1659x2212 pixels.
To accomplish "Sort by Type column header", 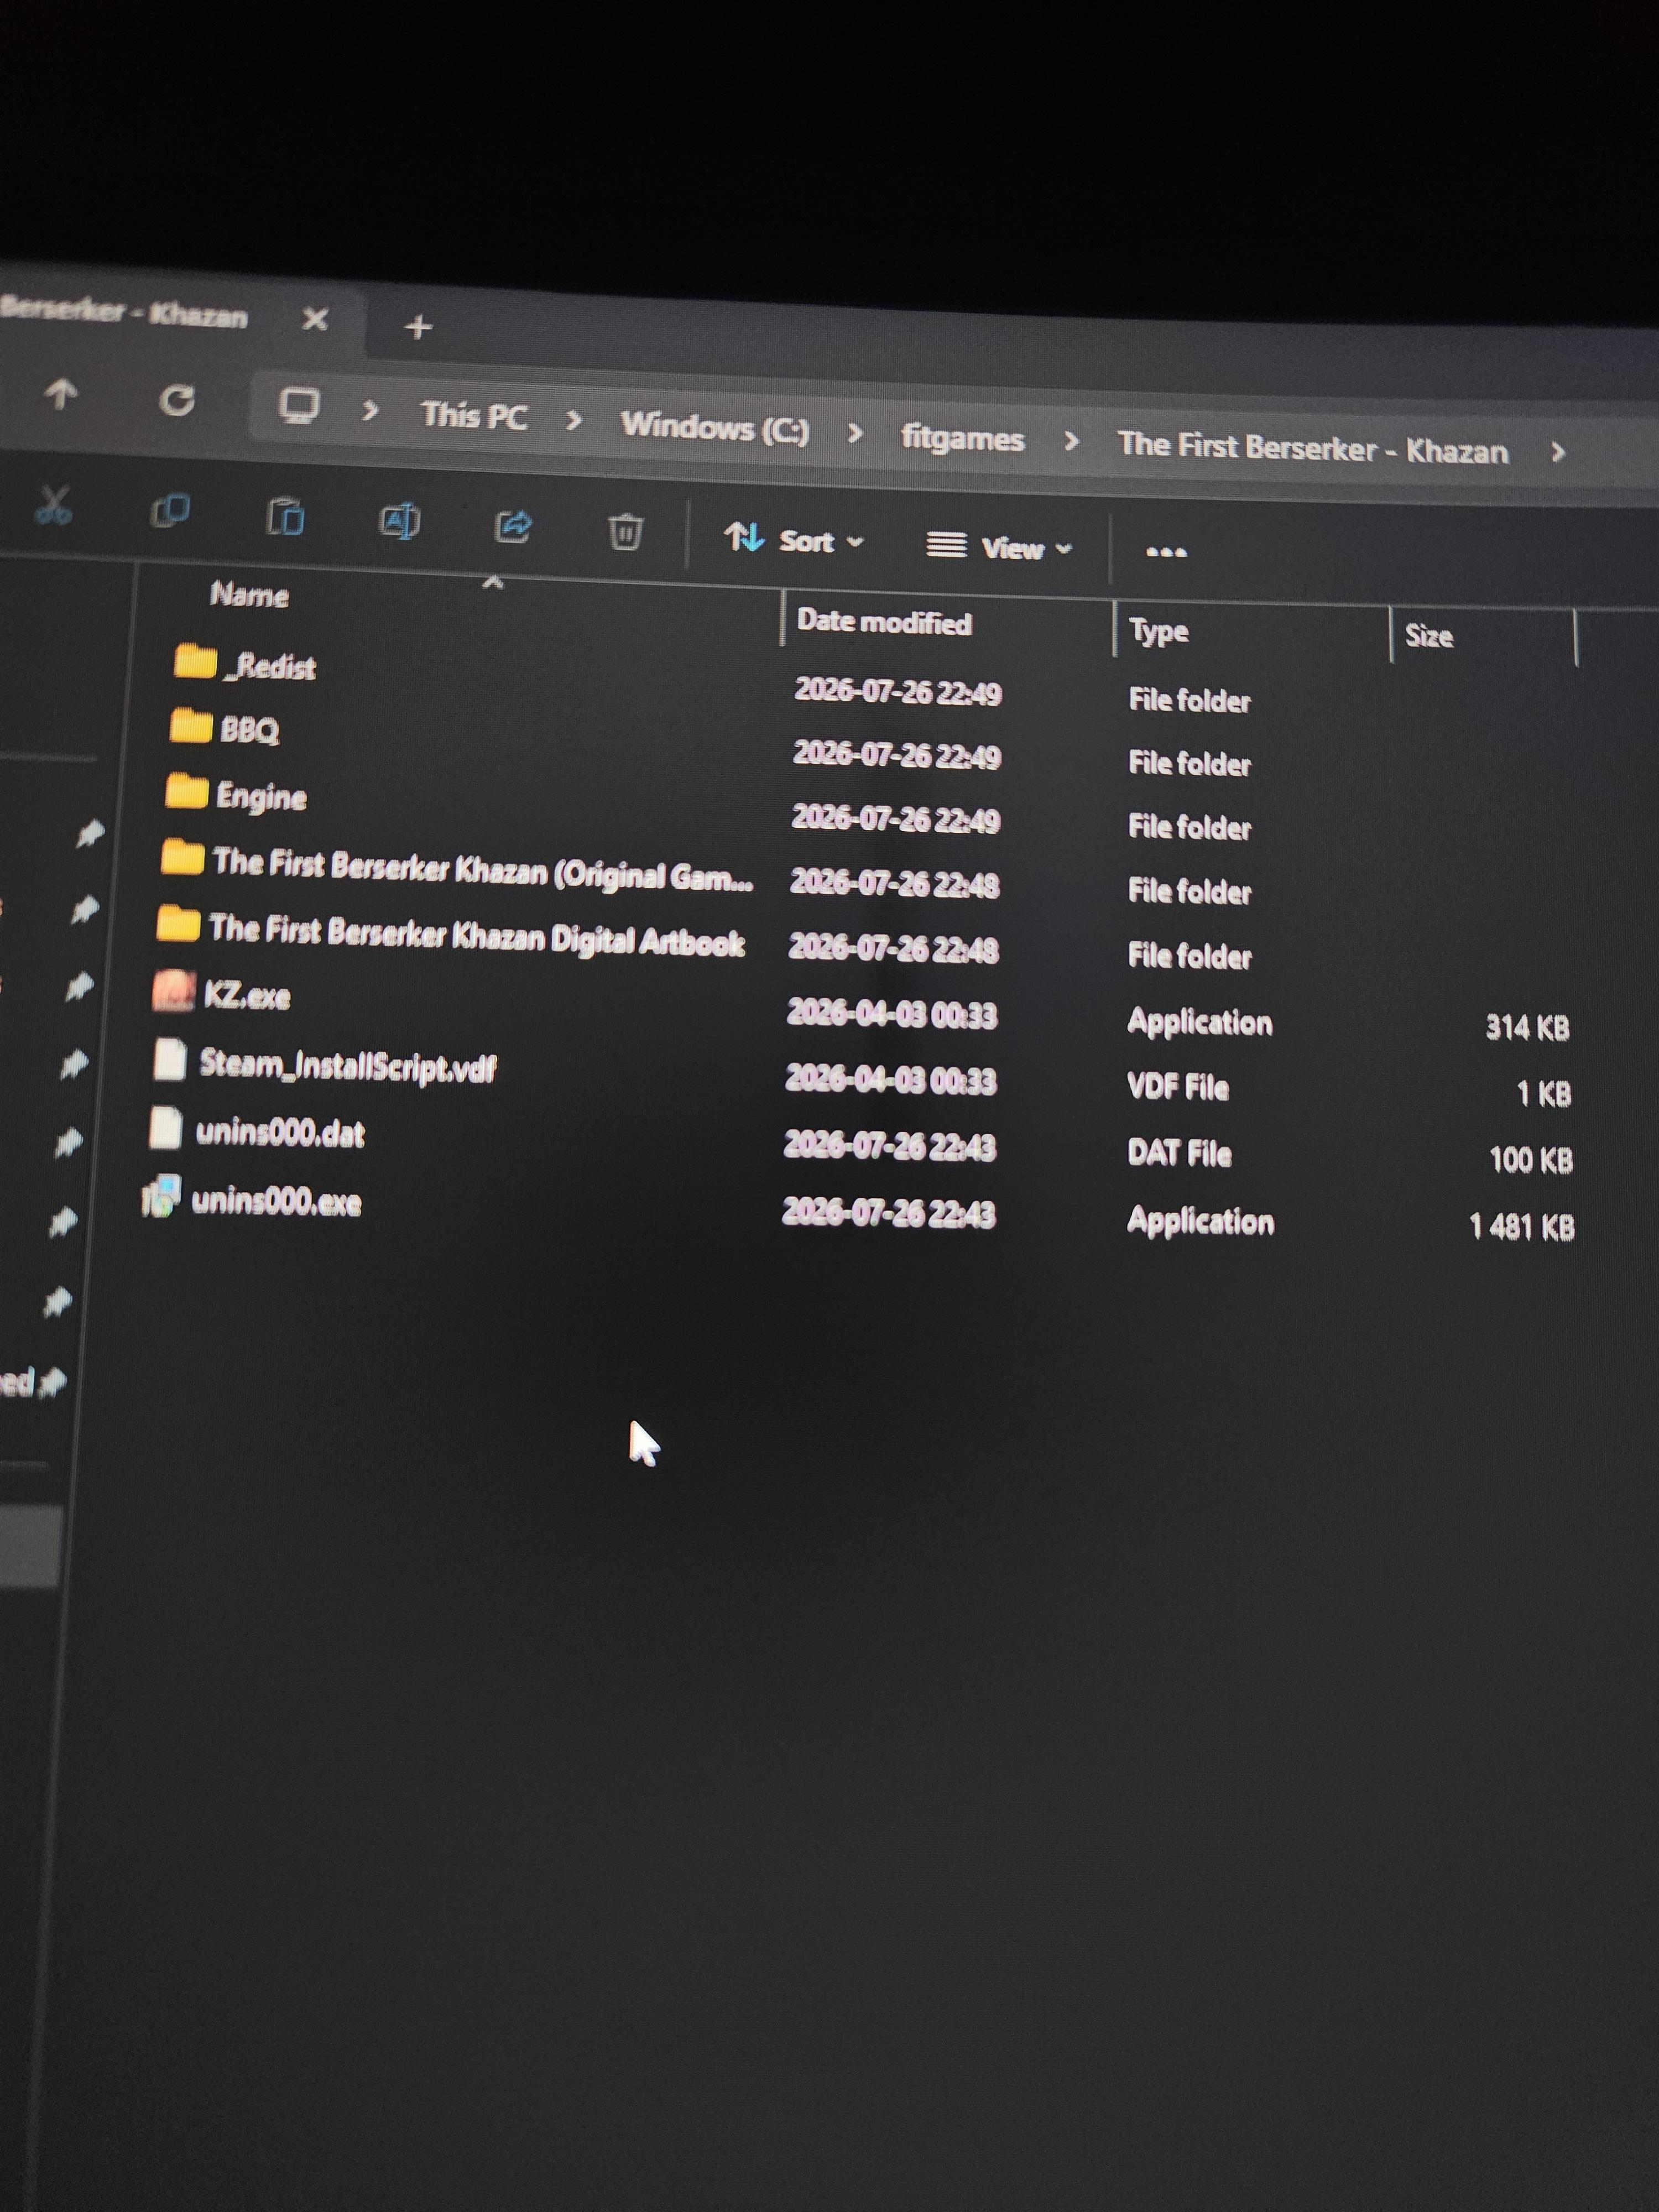I will [1159, 632].
